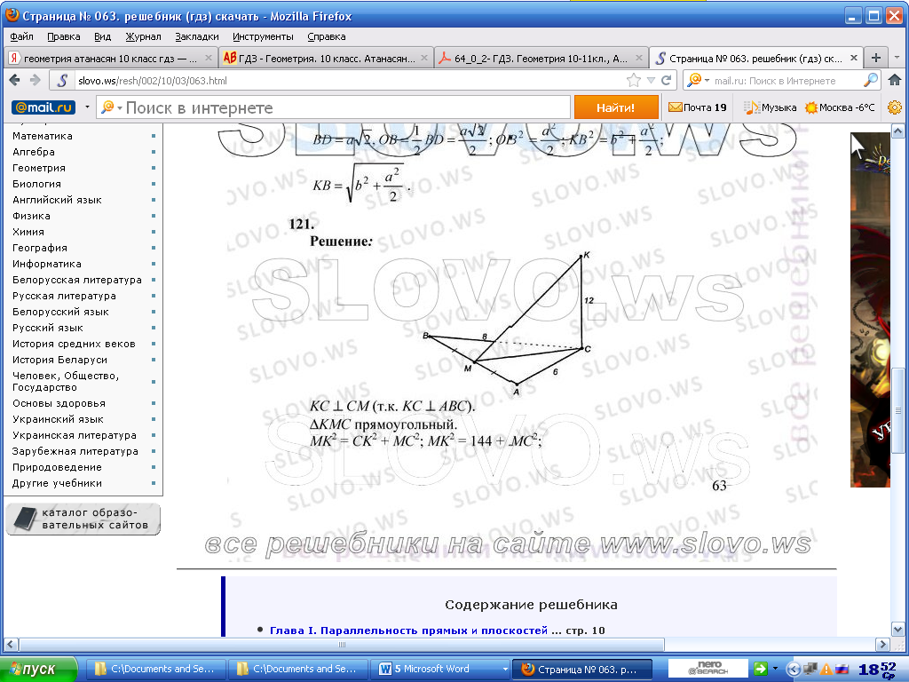This screenshot has width=909, height=682.
Task: Open the @mail.ru toolbar logo
Action: click(x=43, y=107)
